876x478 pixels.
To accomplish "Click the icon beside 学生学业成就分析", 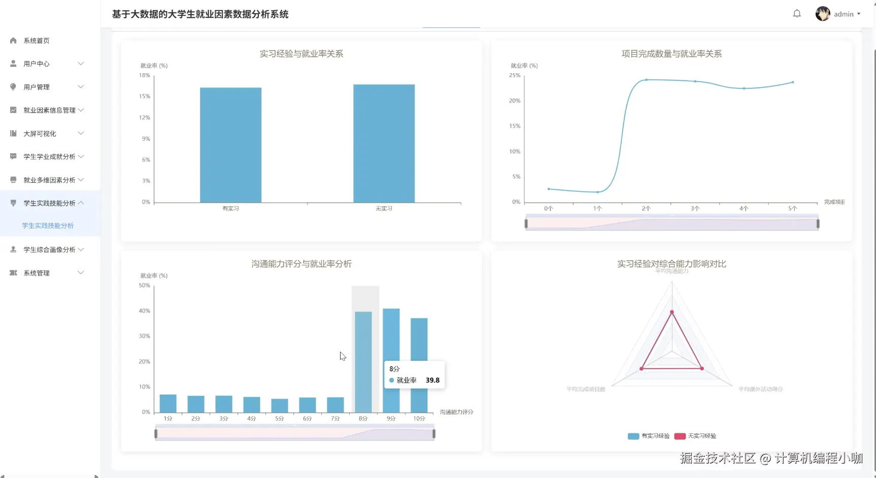I will (13, 156).
